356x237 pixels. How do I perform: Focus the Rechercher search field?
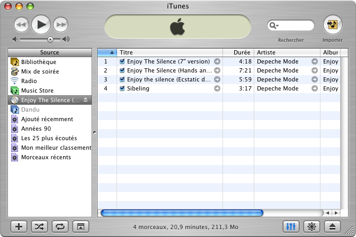(x=291, y=25)
